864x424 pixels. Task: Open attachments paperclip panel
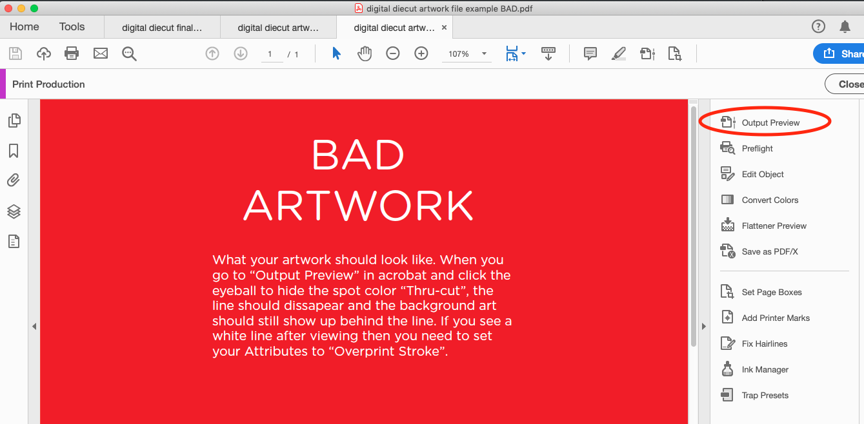coord(14,180)
